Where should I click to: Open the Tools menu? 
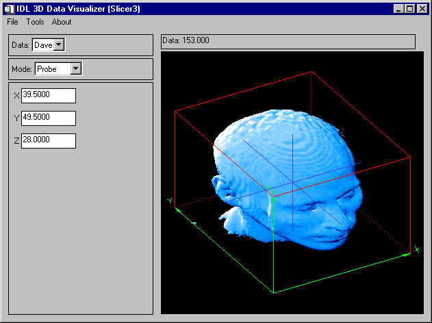tap(35, 22)
